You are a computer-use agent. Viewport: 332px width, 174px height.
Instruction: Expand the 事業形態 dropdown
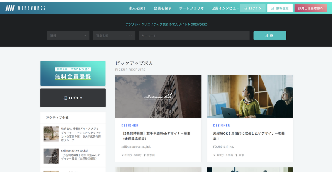(114, 36)
